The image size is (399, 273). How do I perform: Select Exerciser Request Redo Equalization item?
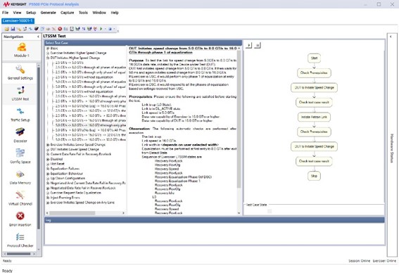click(x=76, y=193)
